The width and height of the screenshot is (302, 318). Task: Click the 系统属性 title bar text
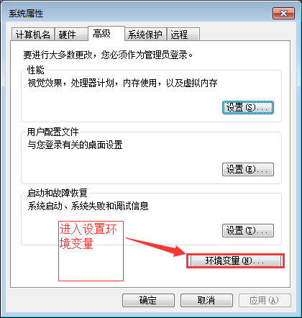26,14
